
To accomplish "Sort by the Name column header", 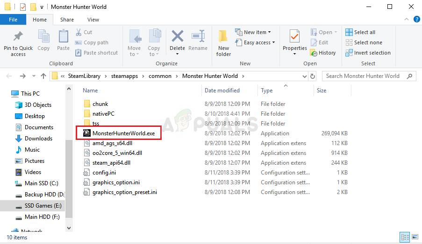I will 90,91.
